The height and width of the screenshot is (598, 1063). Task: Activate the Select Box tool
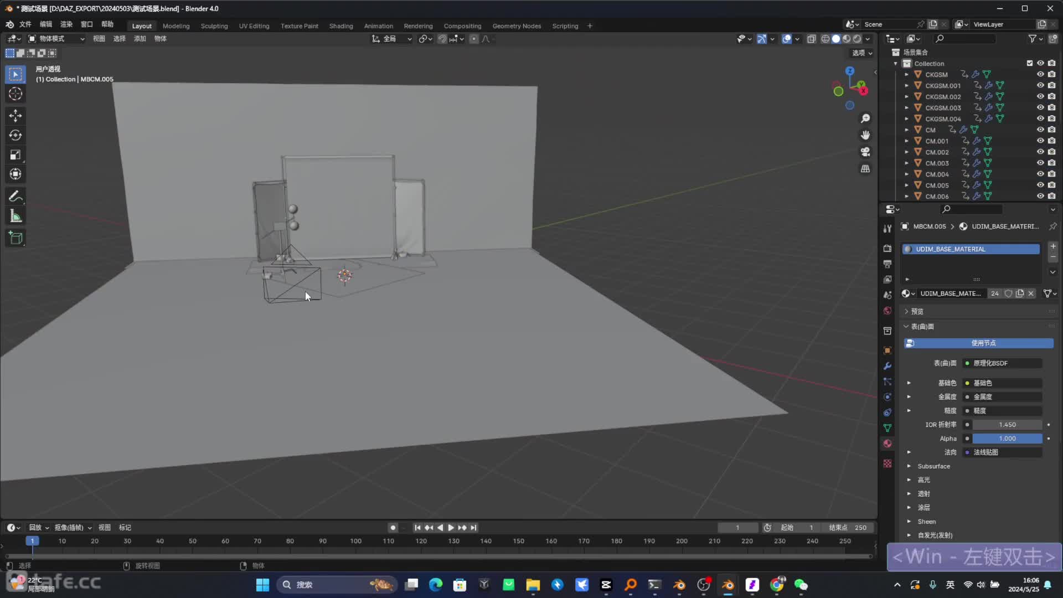point(16,74)
